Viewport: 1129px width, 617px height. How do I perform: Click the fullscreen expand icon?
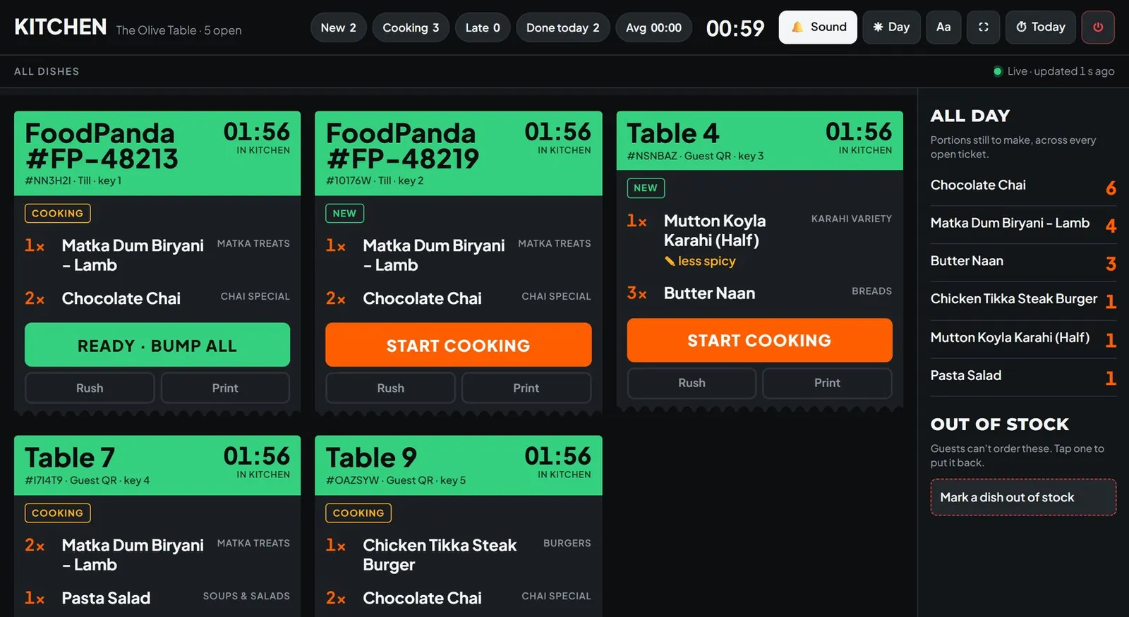pyautogui.click(x=983, y=28)
